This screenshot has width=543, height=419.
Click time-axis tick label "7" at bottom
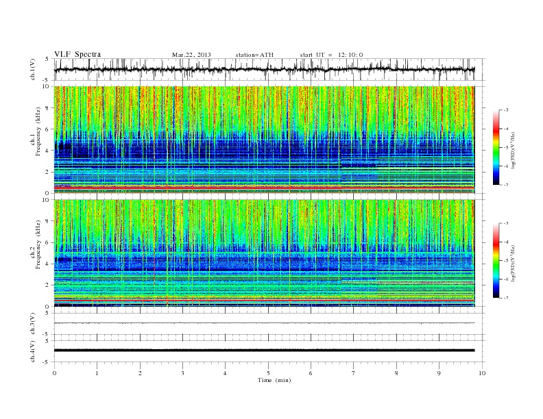tap(354, 373)
